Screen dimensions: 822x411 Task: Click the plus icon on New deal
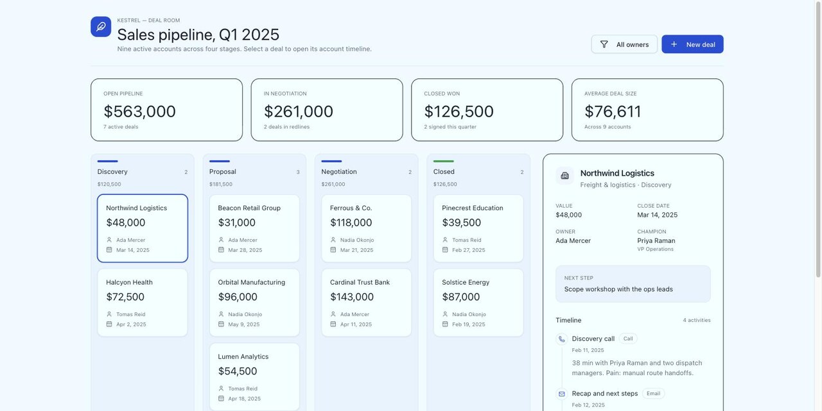pyautogui.click(x=674, y=44)
